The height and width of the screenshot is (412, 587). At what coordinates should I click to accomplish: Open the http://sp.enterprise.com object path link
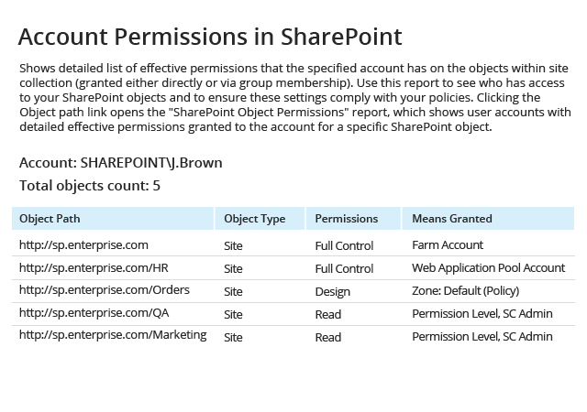point(83,245)
